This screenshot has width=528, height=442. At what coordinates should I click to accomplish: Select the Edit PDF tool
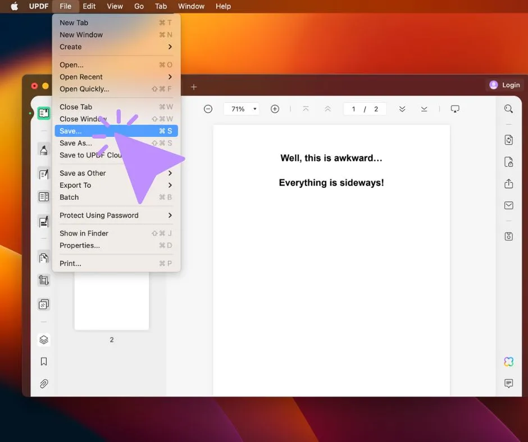click(x=44, y=174)
